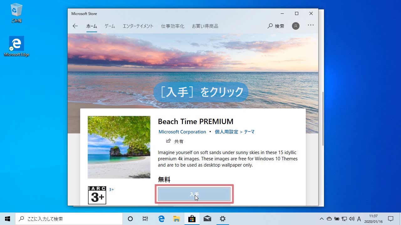Close the Microsoft Store window
401x225 pixels.
point(311,13)
